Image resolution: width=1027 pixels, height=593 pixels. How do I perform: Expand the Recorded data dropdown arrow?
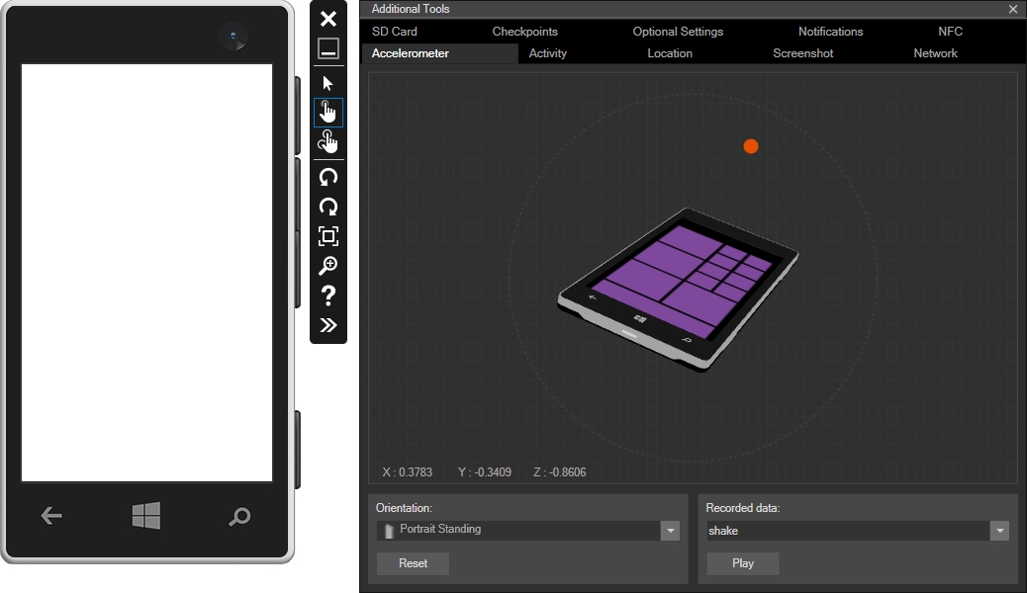999,531
